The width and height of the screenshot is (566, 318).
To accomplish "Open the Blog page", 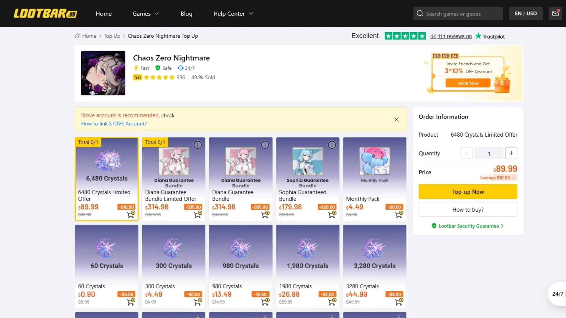I will [x=186, y=14].
